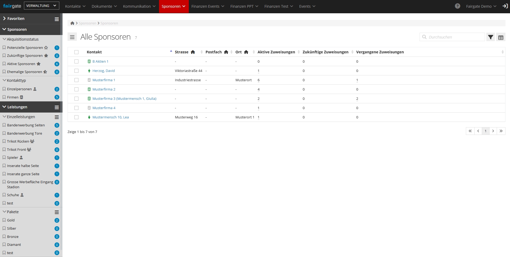This screenshot has width=510, height=257.
Task: Open the list actions hamburger beside Alle Sponsoren
Action: [72, 37]
